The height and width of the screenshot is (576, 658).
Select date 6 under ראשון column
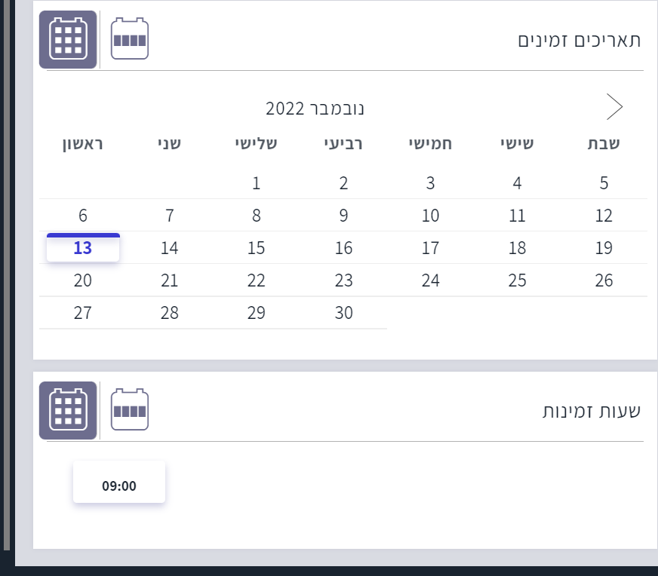tap(83, 216)
